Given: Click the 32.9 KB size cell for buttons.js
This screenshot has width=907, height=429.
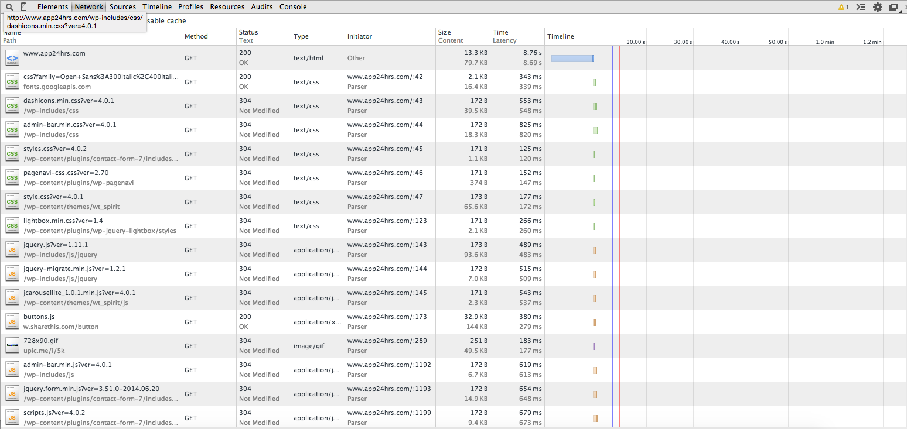Looking at the screenshot, I should click(475, 317).
